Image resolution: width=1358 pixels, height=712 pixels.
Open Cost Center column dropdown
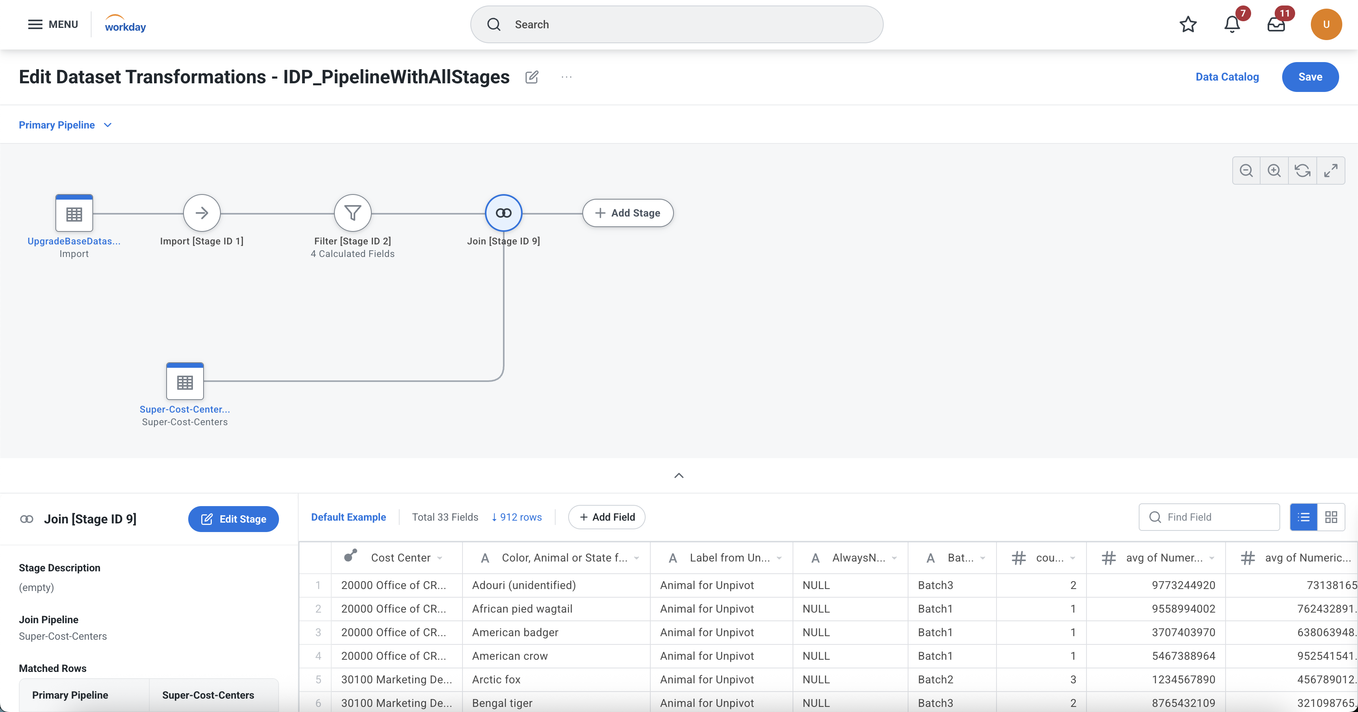click(440, 558)
